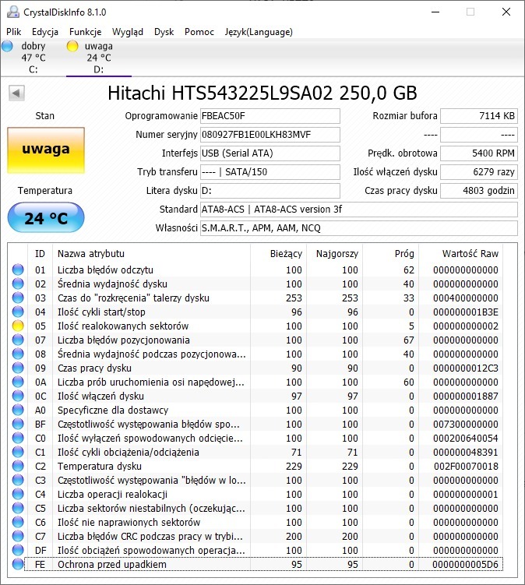The height and width of the screenshot is (585, 525).
Task: Click the rotation speed value 5400 RPM
Action: [x=479, y=153]
